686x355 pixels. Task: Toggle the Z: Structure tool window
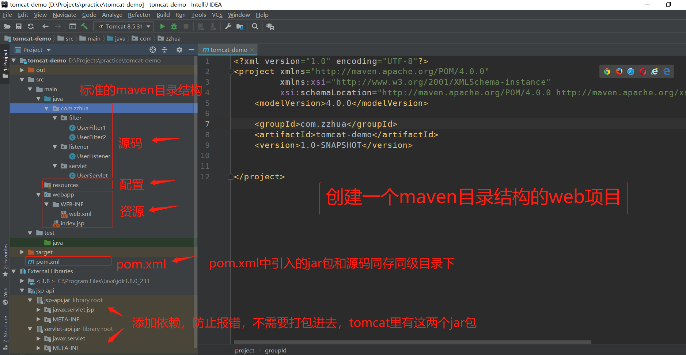[x=5, y=332]
